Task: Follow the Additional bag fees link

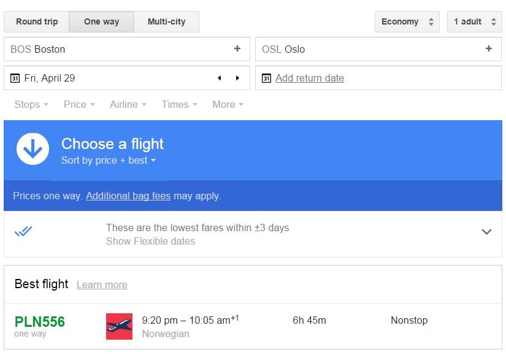Action: click(128, 196)
